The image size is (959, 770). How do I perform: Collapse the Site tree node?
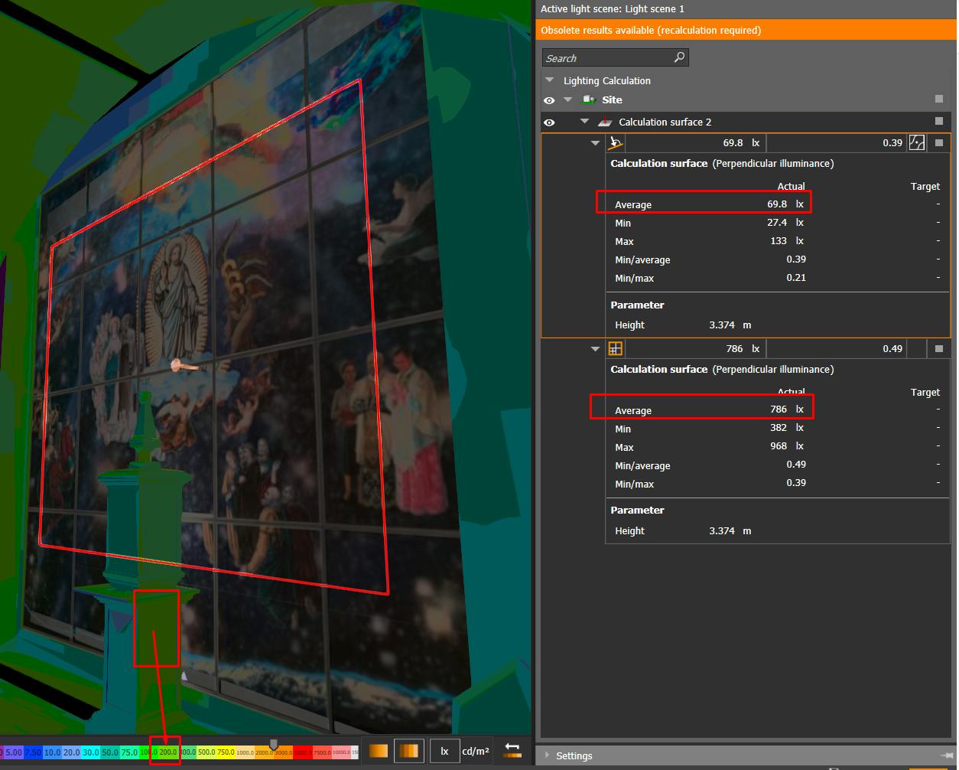click(567, 100)
